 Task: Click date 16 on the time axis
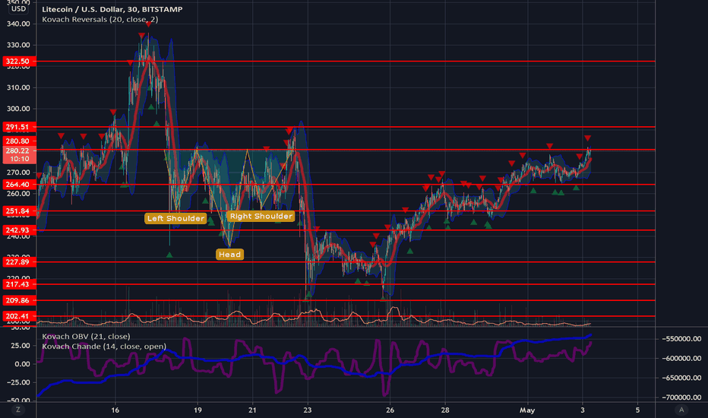pos(115,410)
